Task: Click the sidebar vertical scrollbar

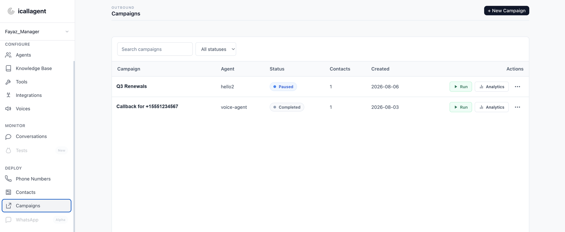Action: click(x=74, y=146)
